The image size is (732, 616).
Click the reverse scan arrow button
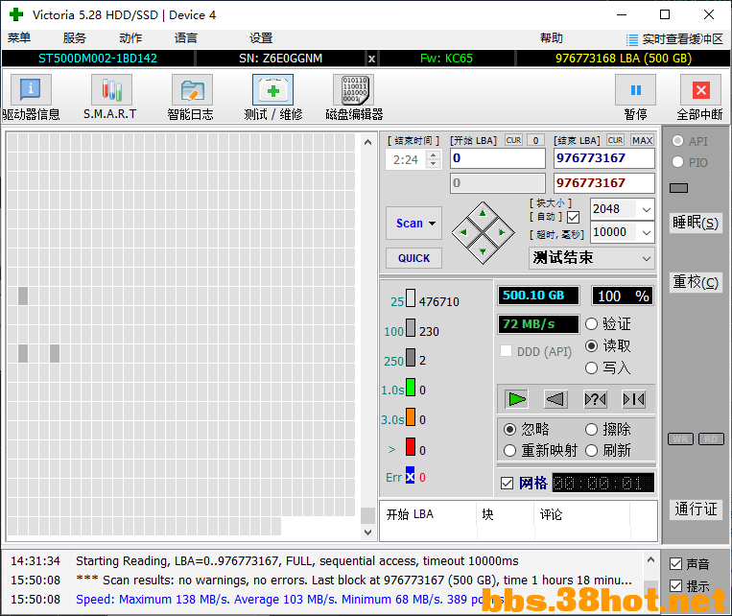pos(555,399)
